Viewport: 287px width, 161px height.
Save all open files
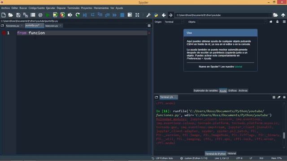[26, 15]
